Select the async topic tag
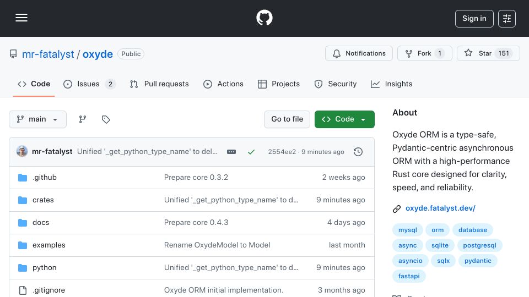This screenshot has width=529, height=297. tap(408, 245)
